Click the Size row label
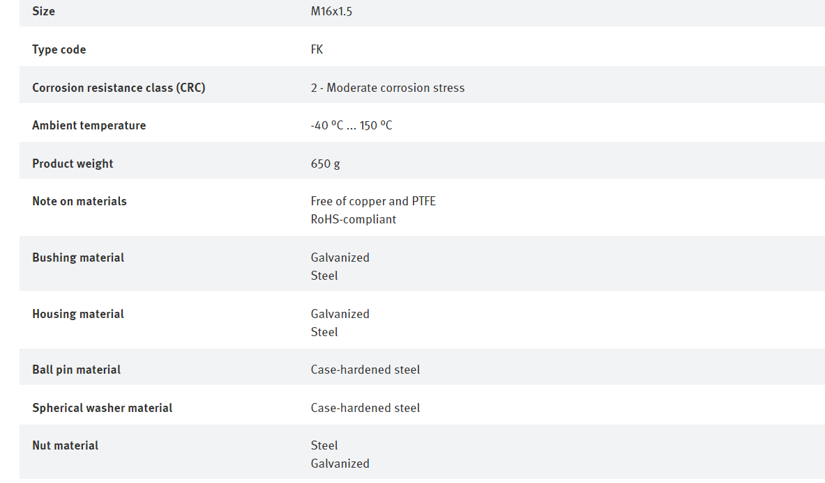This screenshot has width=825, height=483. tap(43, 11)
